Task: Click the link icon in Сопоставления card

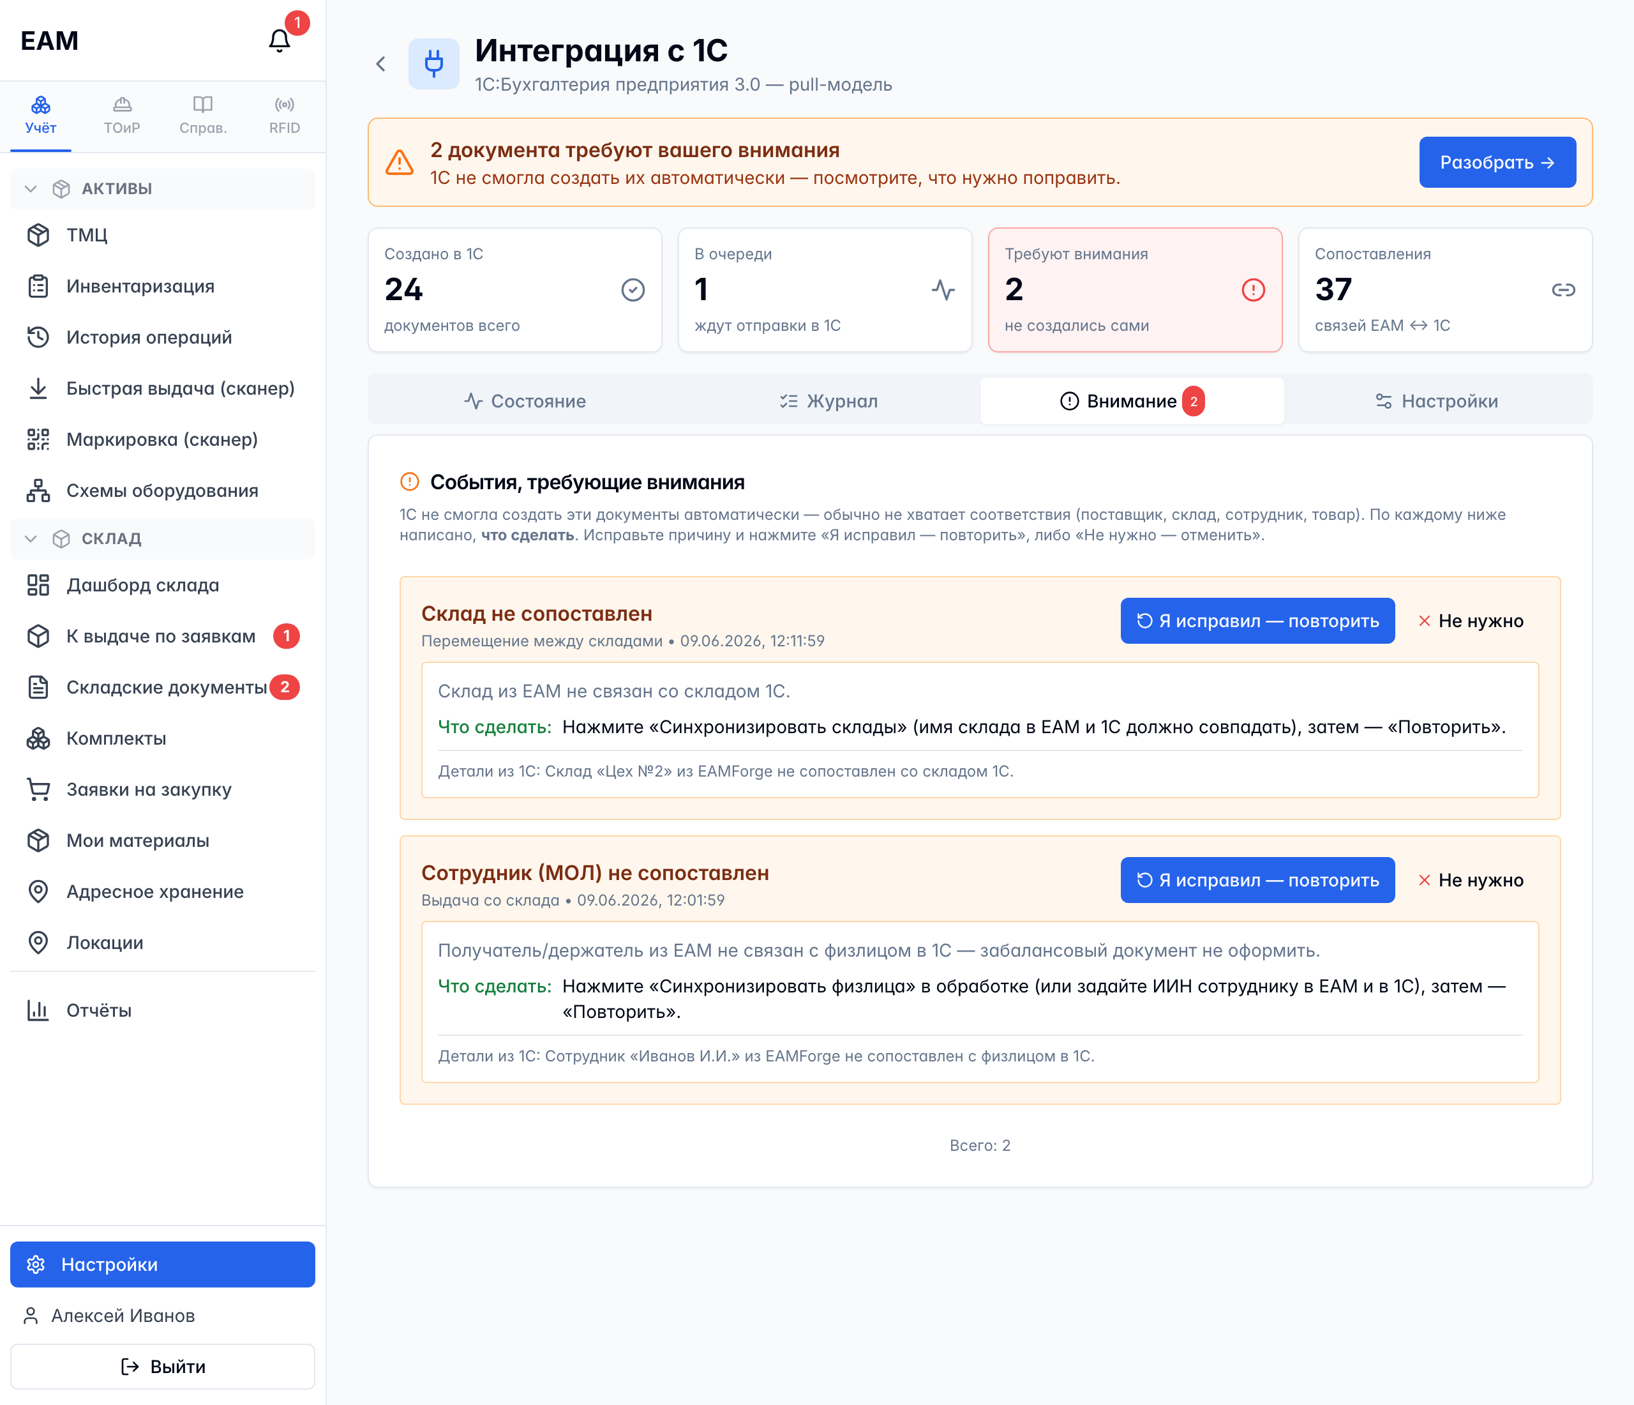Action: (x=1563, y=291)
